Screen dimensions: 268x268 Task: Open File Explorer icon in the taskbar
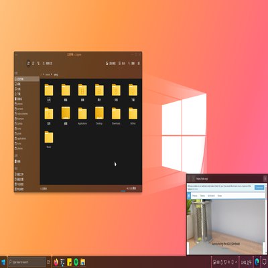click(x=82, y=262)
